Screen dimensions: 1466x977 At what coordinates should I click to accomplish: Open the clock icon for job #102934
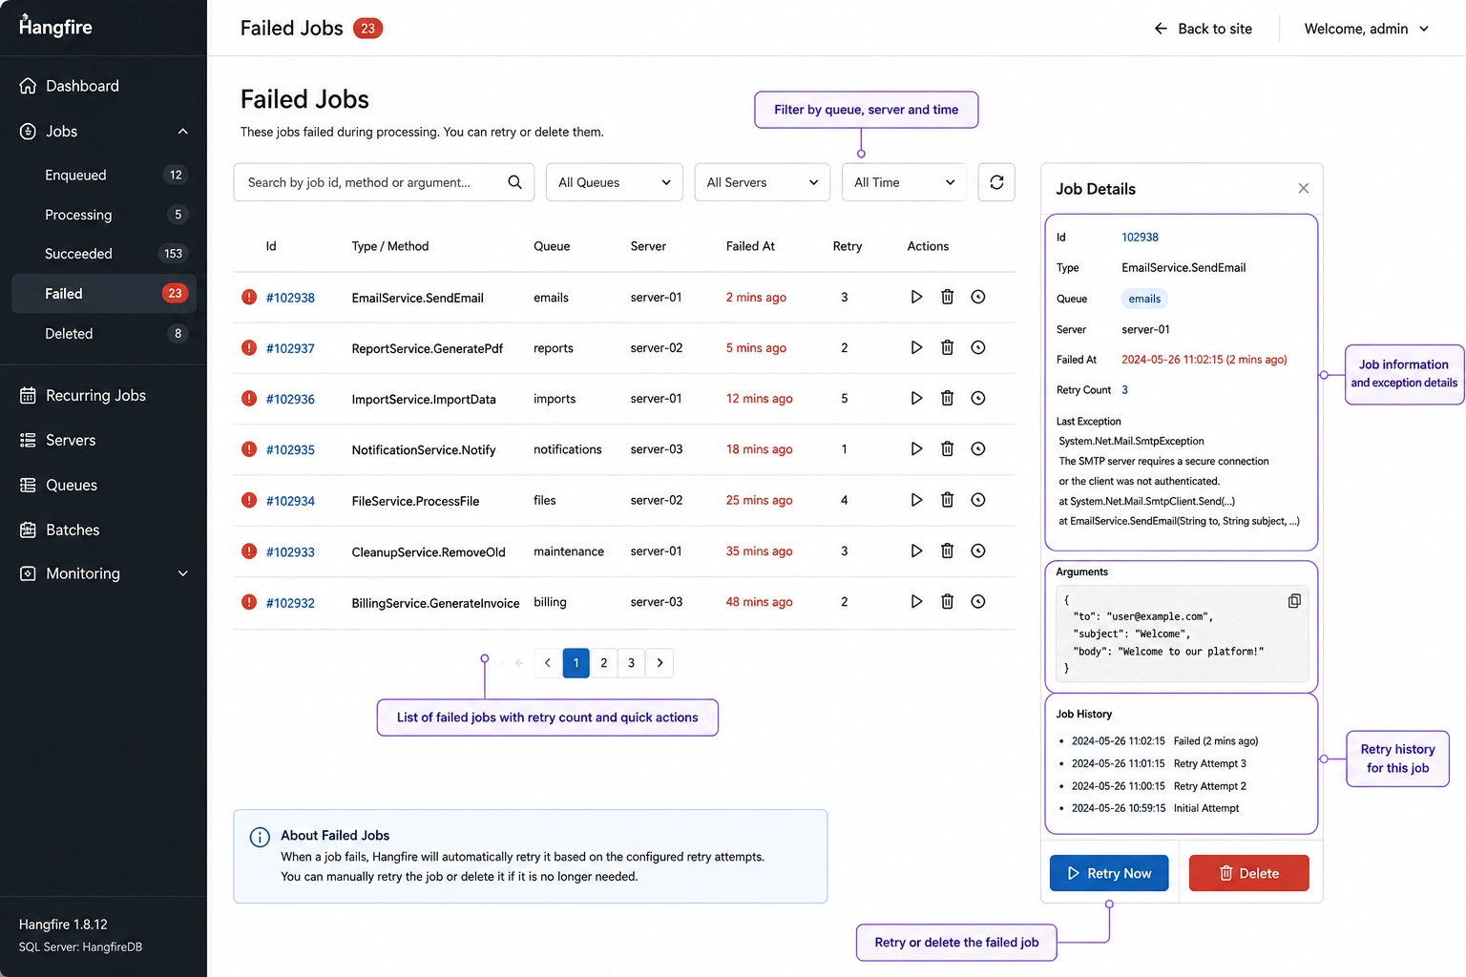pos(978,500)
